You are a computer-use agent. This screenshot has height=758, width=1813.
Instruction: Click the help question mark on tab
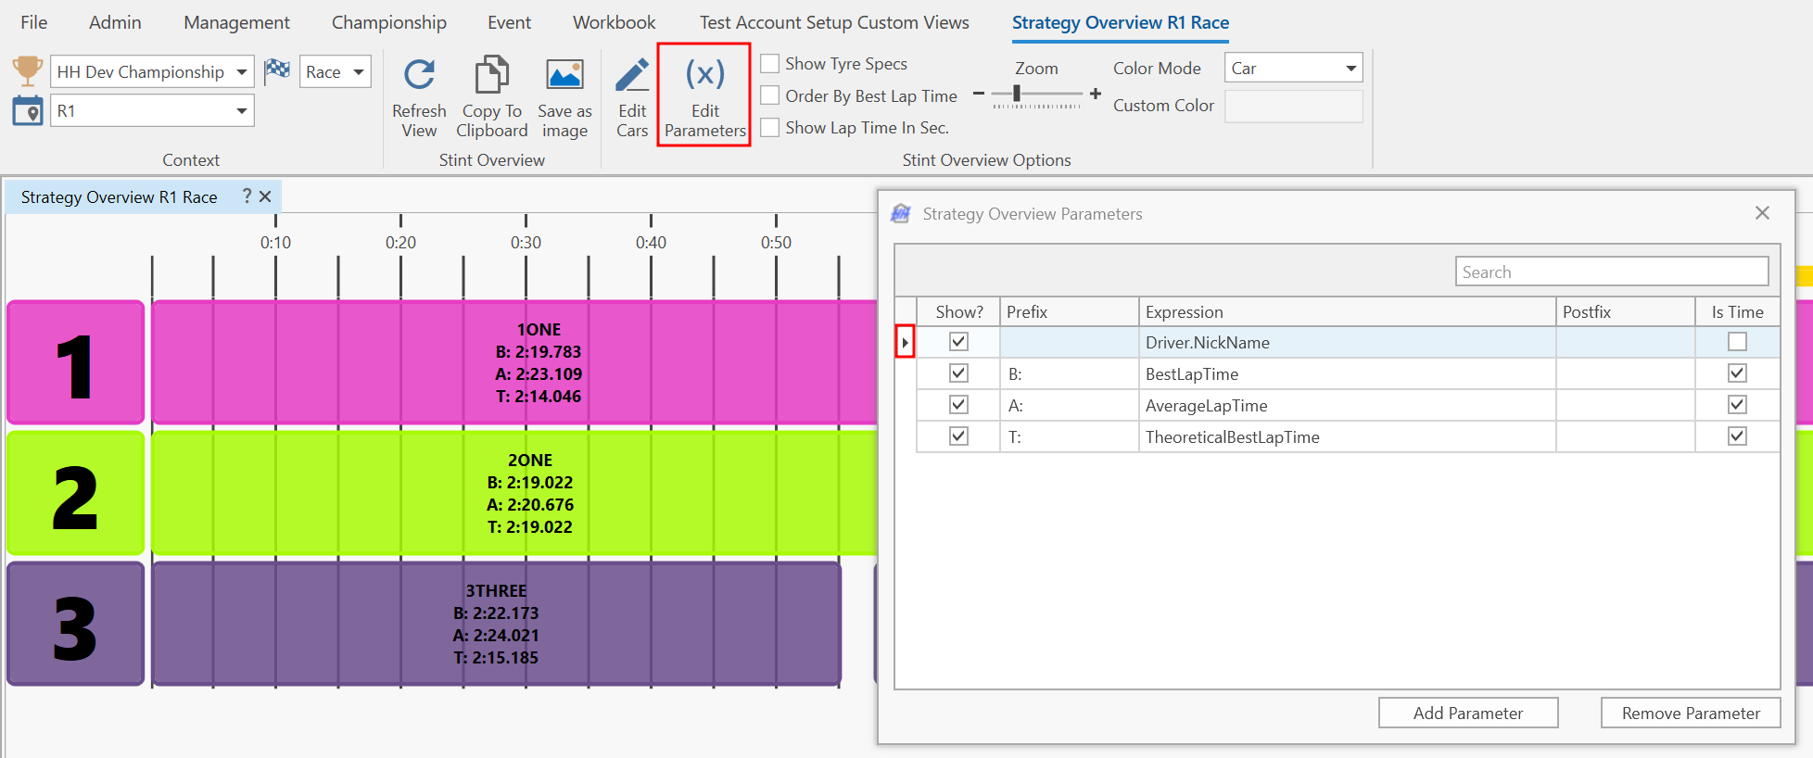247,196
